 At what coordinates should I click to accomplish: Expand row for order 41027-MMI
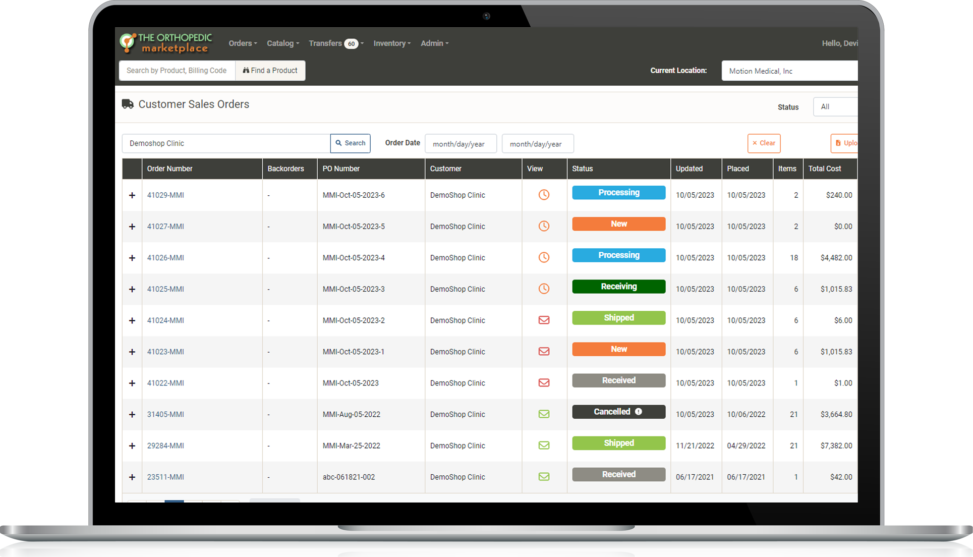click(x=132, y=227)
